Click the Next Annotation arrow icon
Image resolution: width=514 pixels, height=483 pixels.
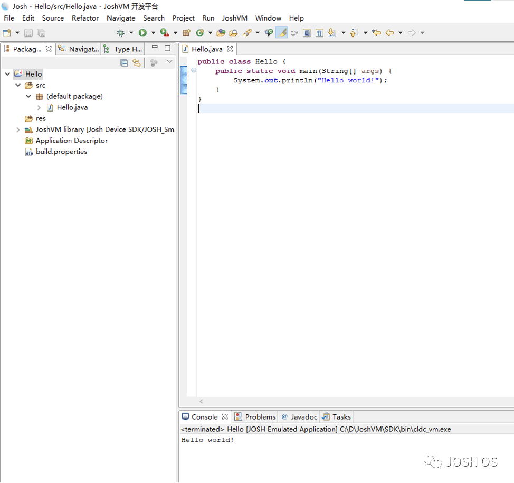pyautogui.click(x=332, y=33)
